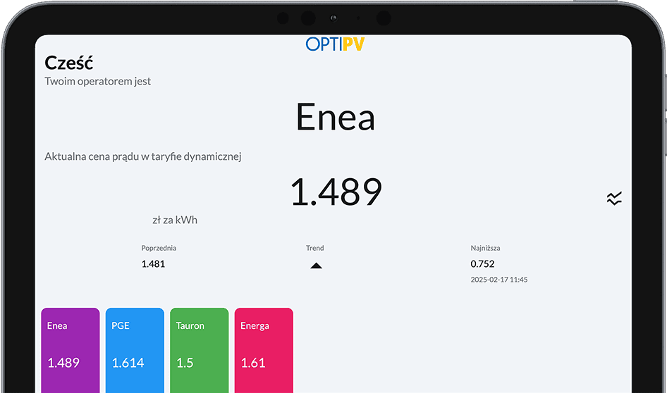Click the current price 1.489
The image size is (667, 393).
coord(336,192)
